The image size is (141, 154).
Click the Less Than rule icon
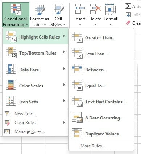click(77, 54)
